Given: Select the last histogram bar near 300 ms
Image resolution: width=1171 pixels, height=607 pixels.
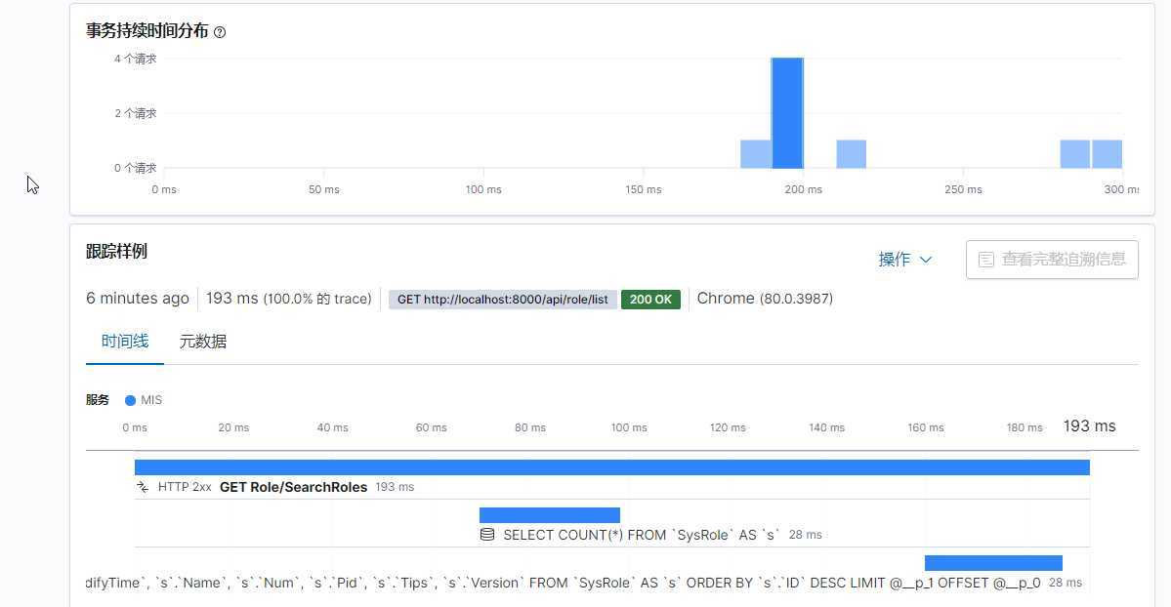Looking at the screenshot, I should click(x=1107, y=154).
